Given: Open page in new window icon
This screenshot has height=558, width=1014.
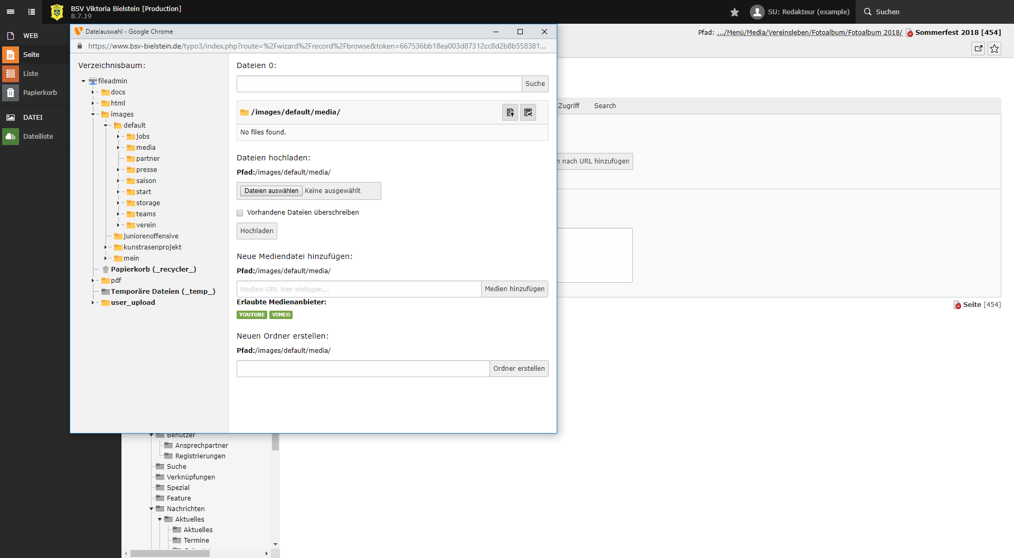Looking at the screenshot, I should (978, 49).
